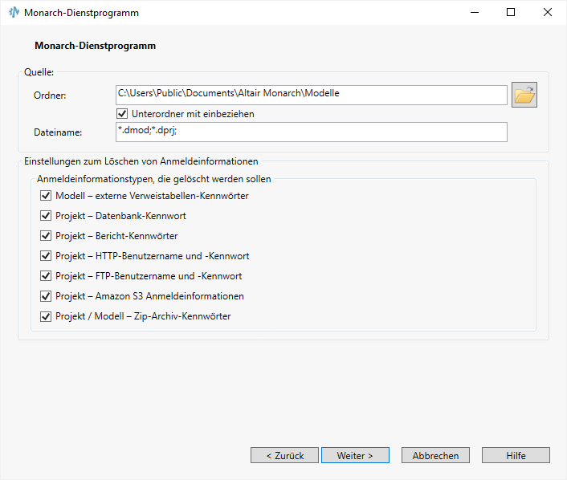The image size is (567, 480).
Task: Click the Monarch app icon in title bar
Action: [x=14, y=13]
